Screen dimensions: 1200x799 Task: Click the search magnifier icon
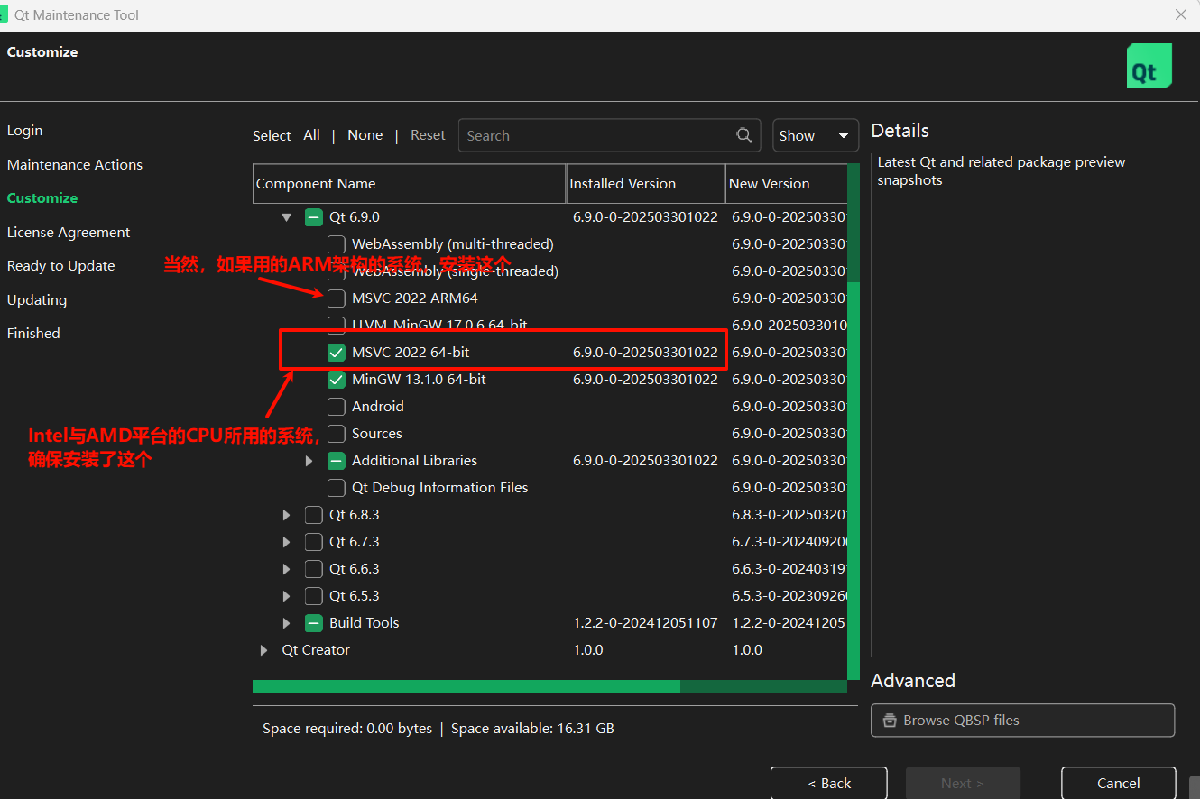tap(744, 135)
